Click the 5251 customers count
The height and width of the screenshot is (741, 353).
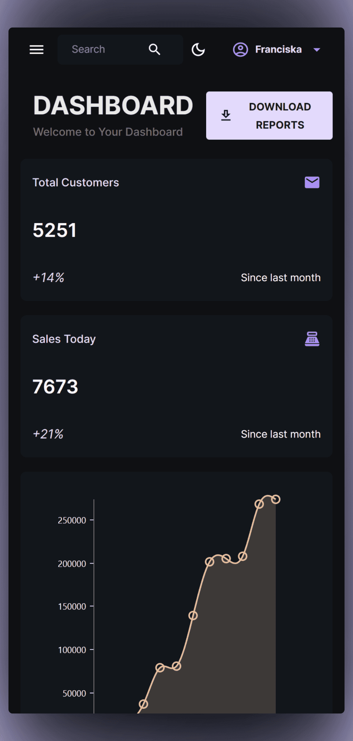(x=55, y=230)
